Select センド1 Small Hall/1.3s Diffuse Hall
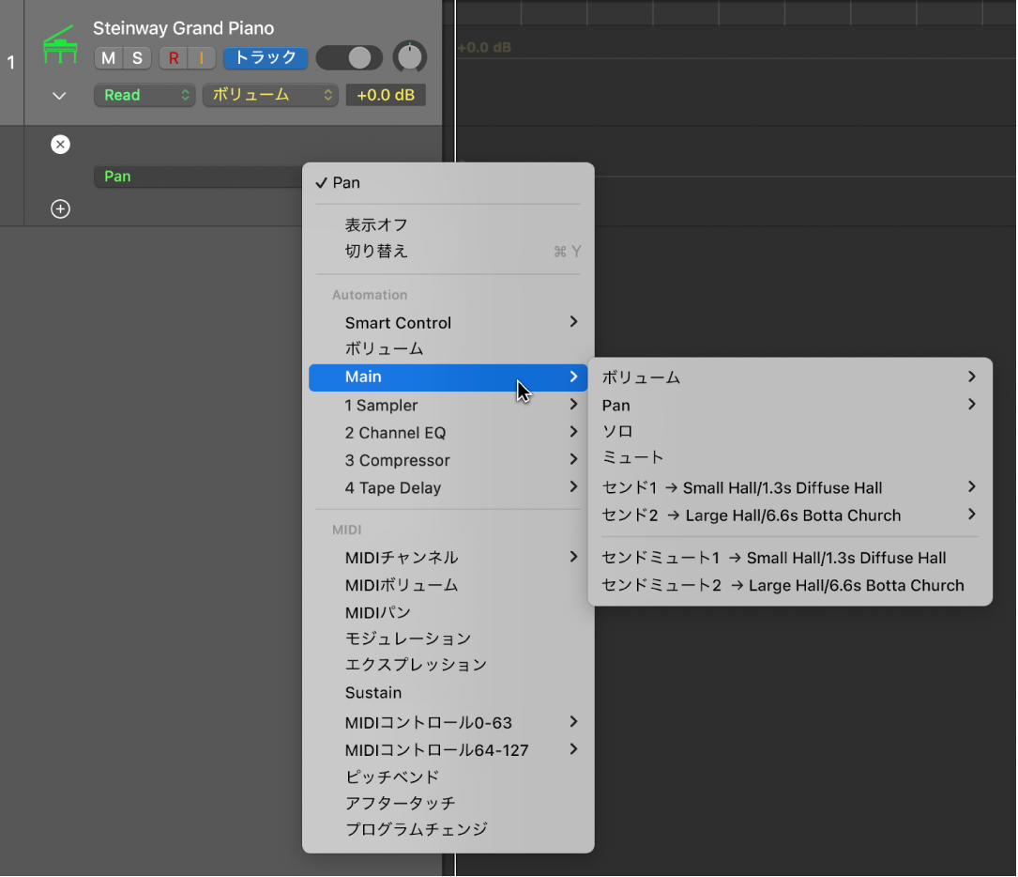Screen dimensions: 1018x877 click(x=741, y=487)
